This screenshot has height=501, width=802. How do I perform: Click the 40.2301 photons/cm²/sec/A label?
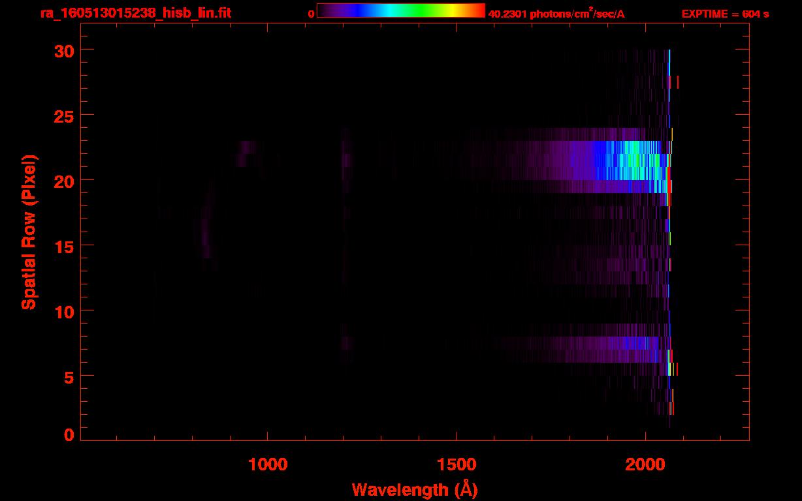tap(556, 14)
